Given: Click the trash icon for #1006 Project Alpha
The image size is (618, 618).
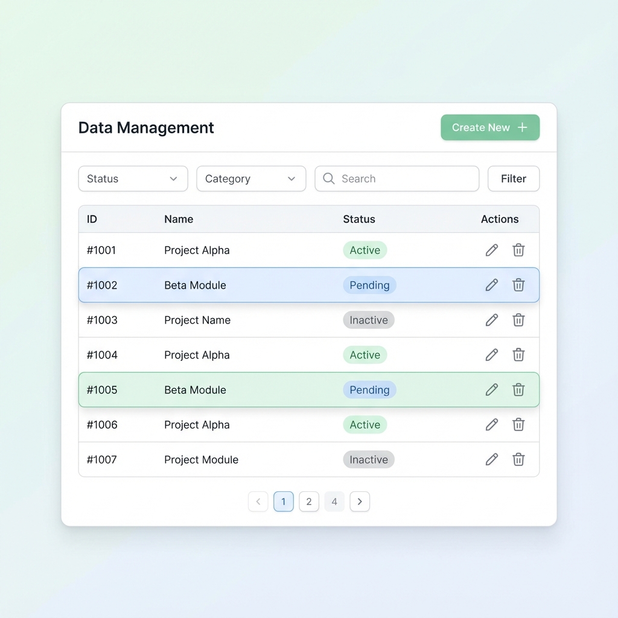Looking at the screenshot, I should (518, 425).
